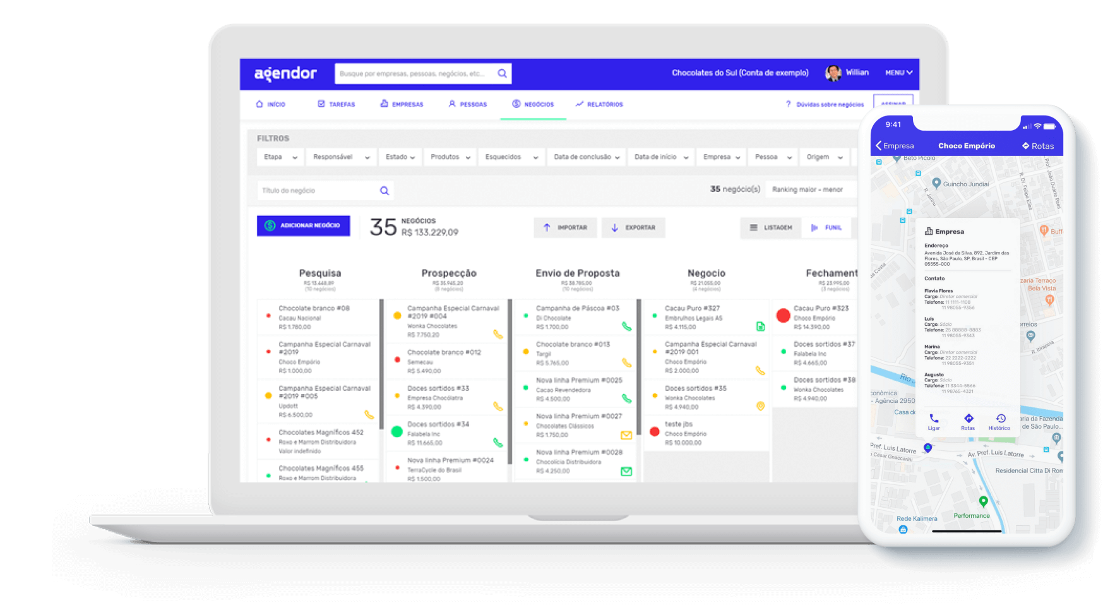Open the Origem filter dropdown
1115x610 pixels.
(825, 157)
